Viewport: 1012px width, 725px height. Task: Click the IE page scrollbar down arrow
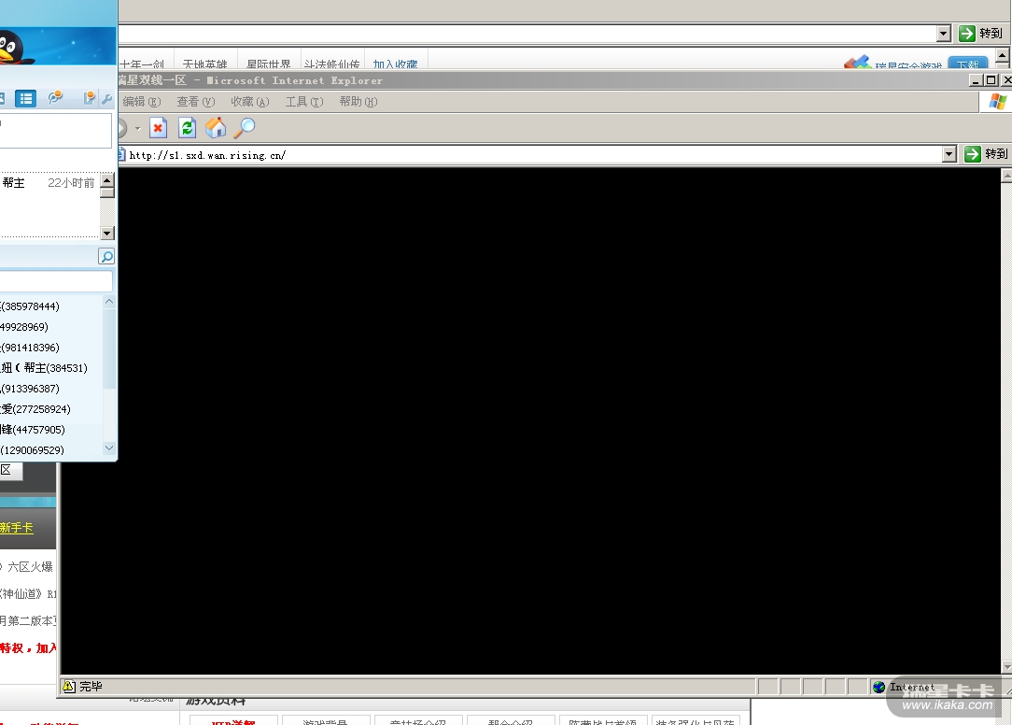pyautogui.click(x=1006, y=667)
